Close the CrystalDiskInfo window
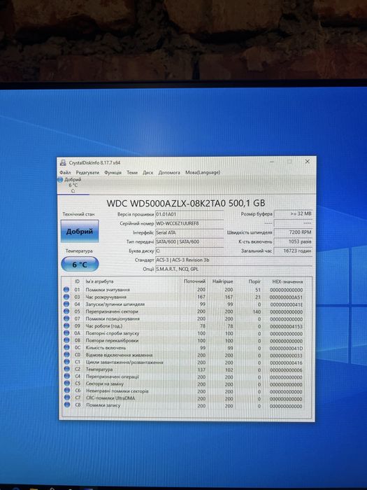The height and width of the screenshot is (490, 367). click(x=308, y=161)
